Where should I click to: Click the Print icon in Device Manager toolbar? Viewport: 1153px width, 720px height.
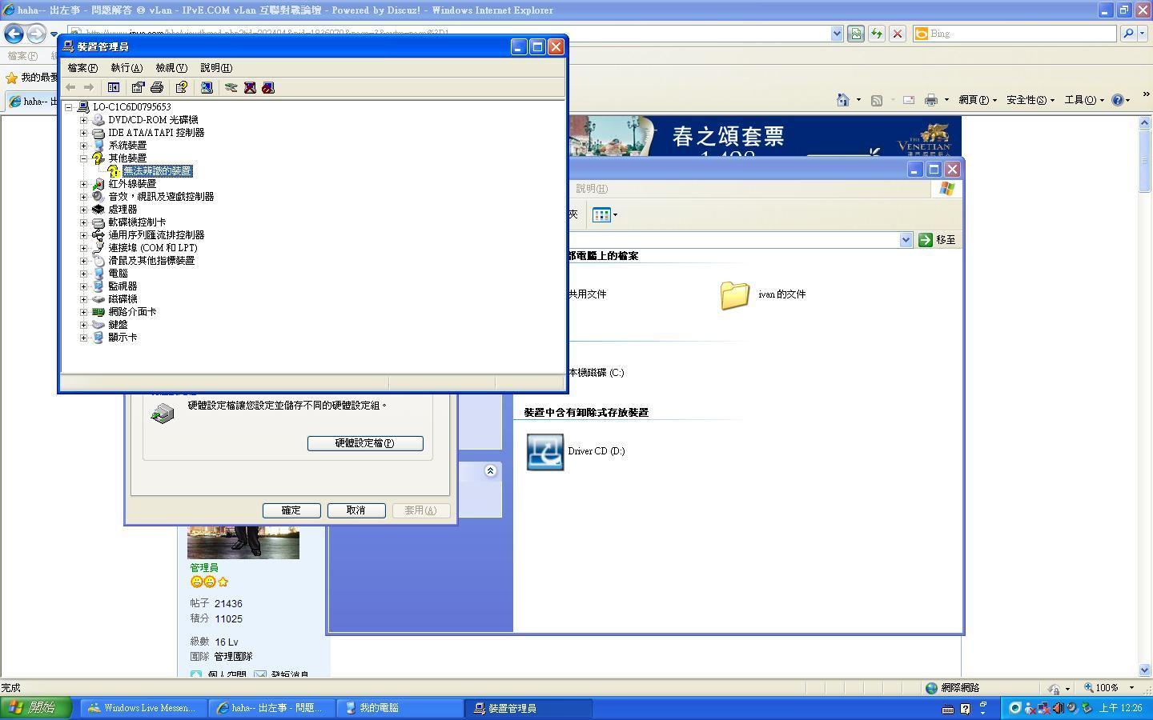tap(157, 87)
